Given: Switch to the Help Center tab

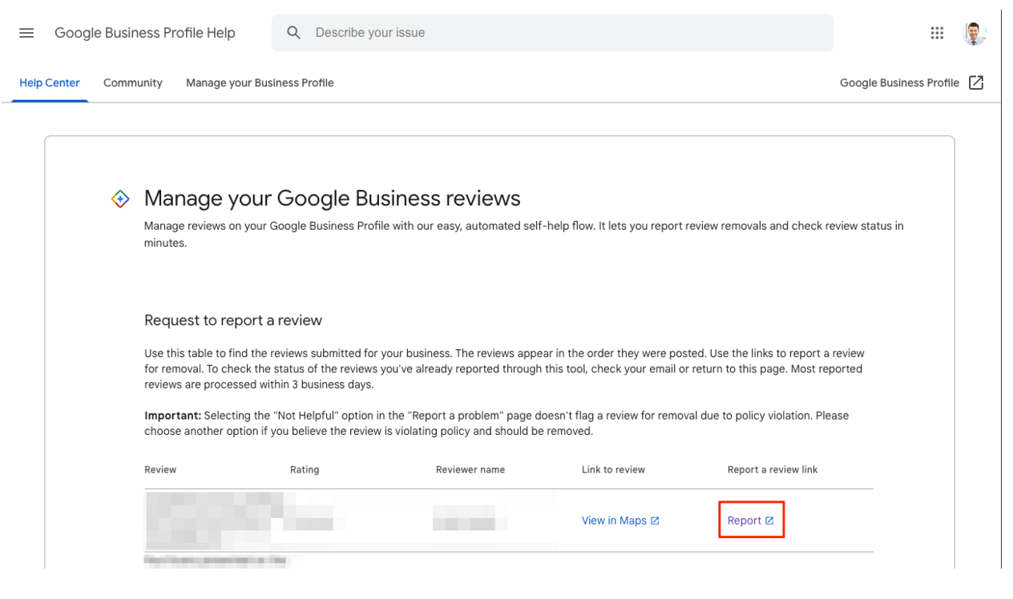Looking at the screenshot, I should coord(50,82).
